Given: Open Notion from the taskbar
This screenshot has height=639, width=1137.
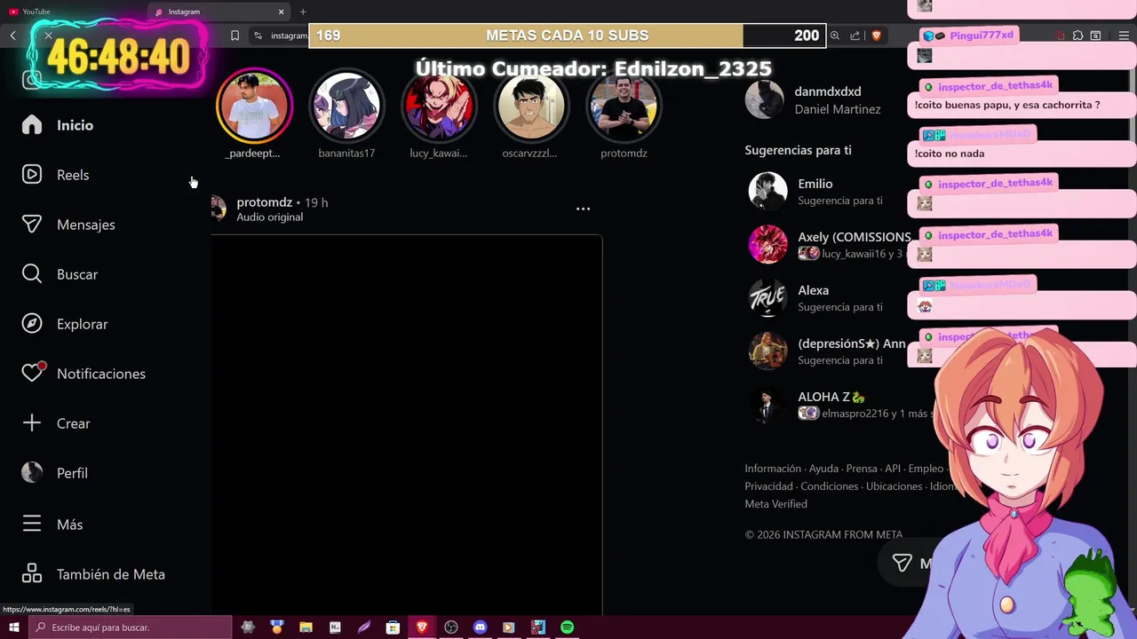Looking at the screenshot, I should [x=335, y=627].
